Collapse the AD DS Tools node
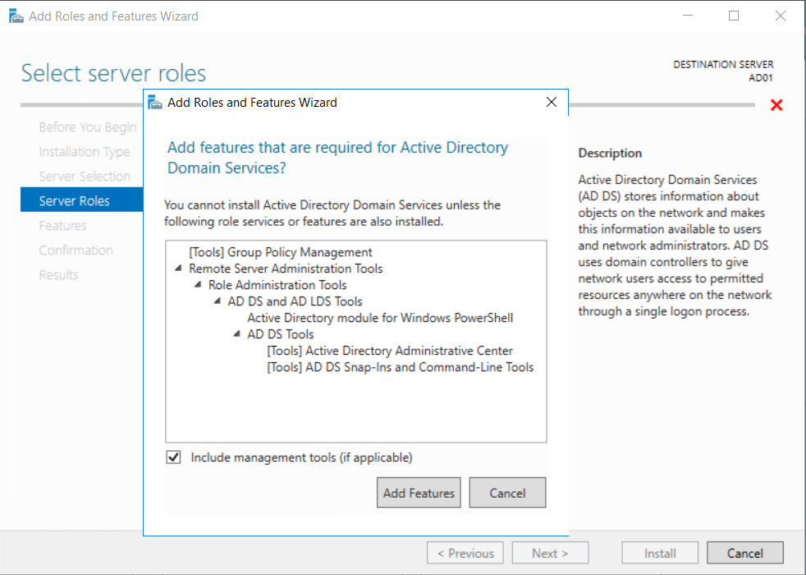806x575 pixels. click(x=237, y=334)
